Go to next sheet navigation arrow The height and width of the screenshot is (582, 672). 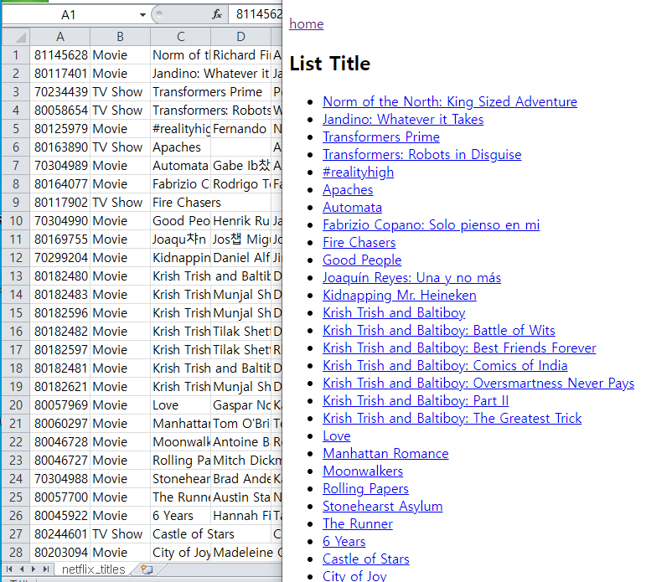coord(34,569)
